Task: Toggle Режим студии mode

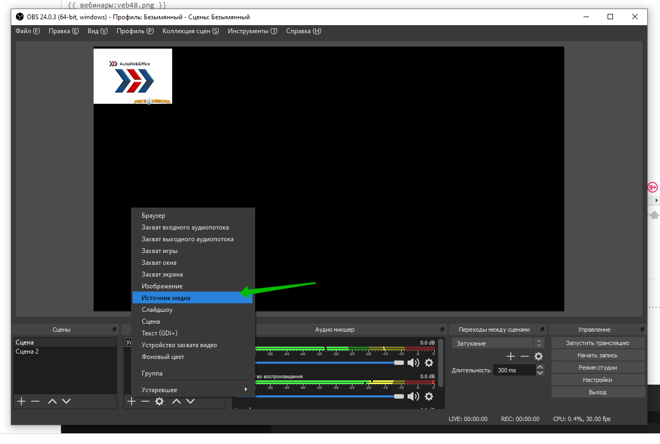Action: coord(597,368)
